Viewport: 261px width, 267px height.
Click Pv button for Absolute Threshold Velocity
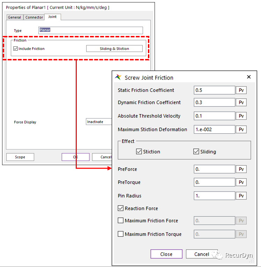click(241, 116)
